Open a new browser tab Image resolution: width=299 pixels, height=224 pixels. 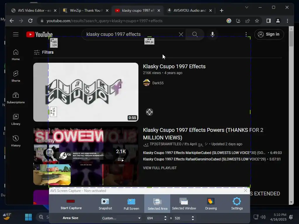pos(221,10)
